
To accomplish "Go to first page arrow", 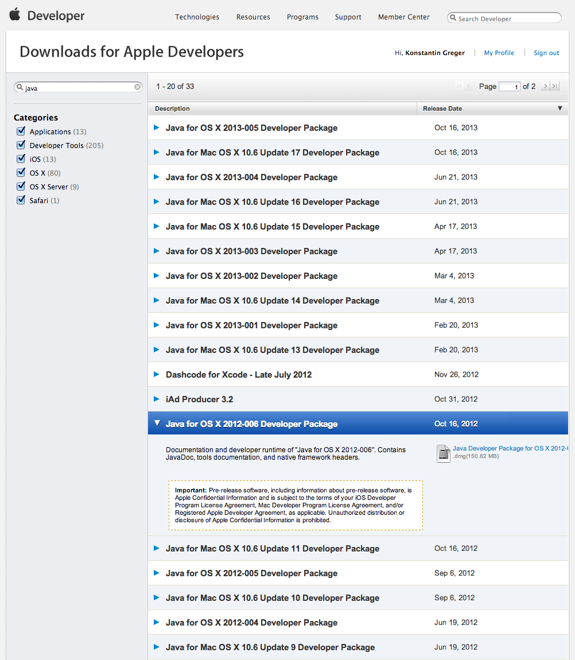I will 459,86.
